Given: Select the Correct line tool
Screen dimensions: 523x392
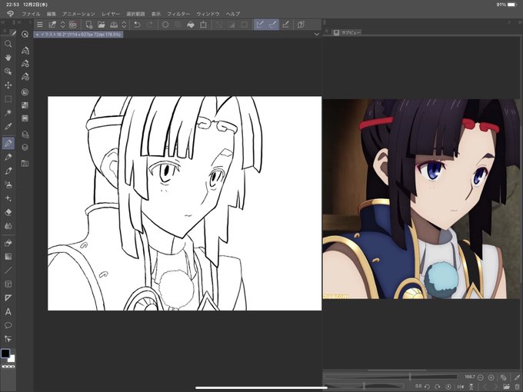Looking at the screenshot, I should [8, 339].
